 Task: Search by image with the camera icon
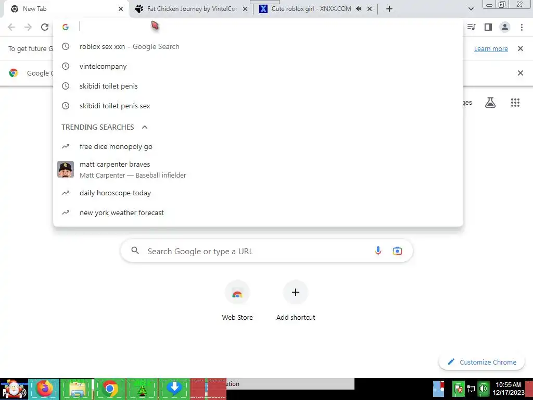coord(397,251)
